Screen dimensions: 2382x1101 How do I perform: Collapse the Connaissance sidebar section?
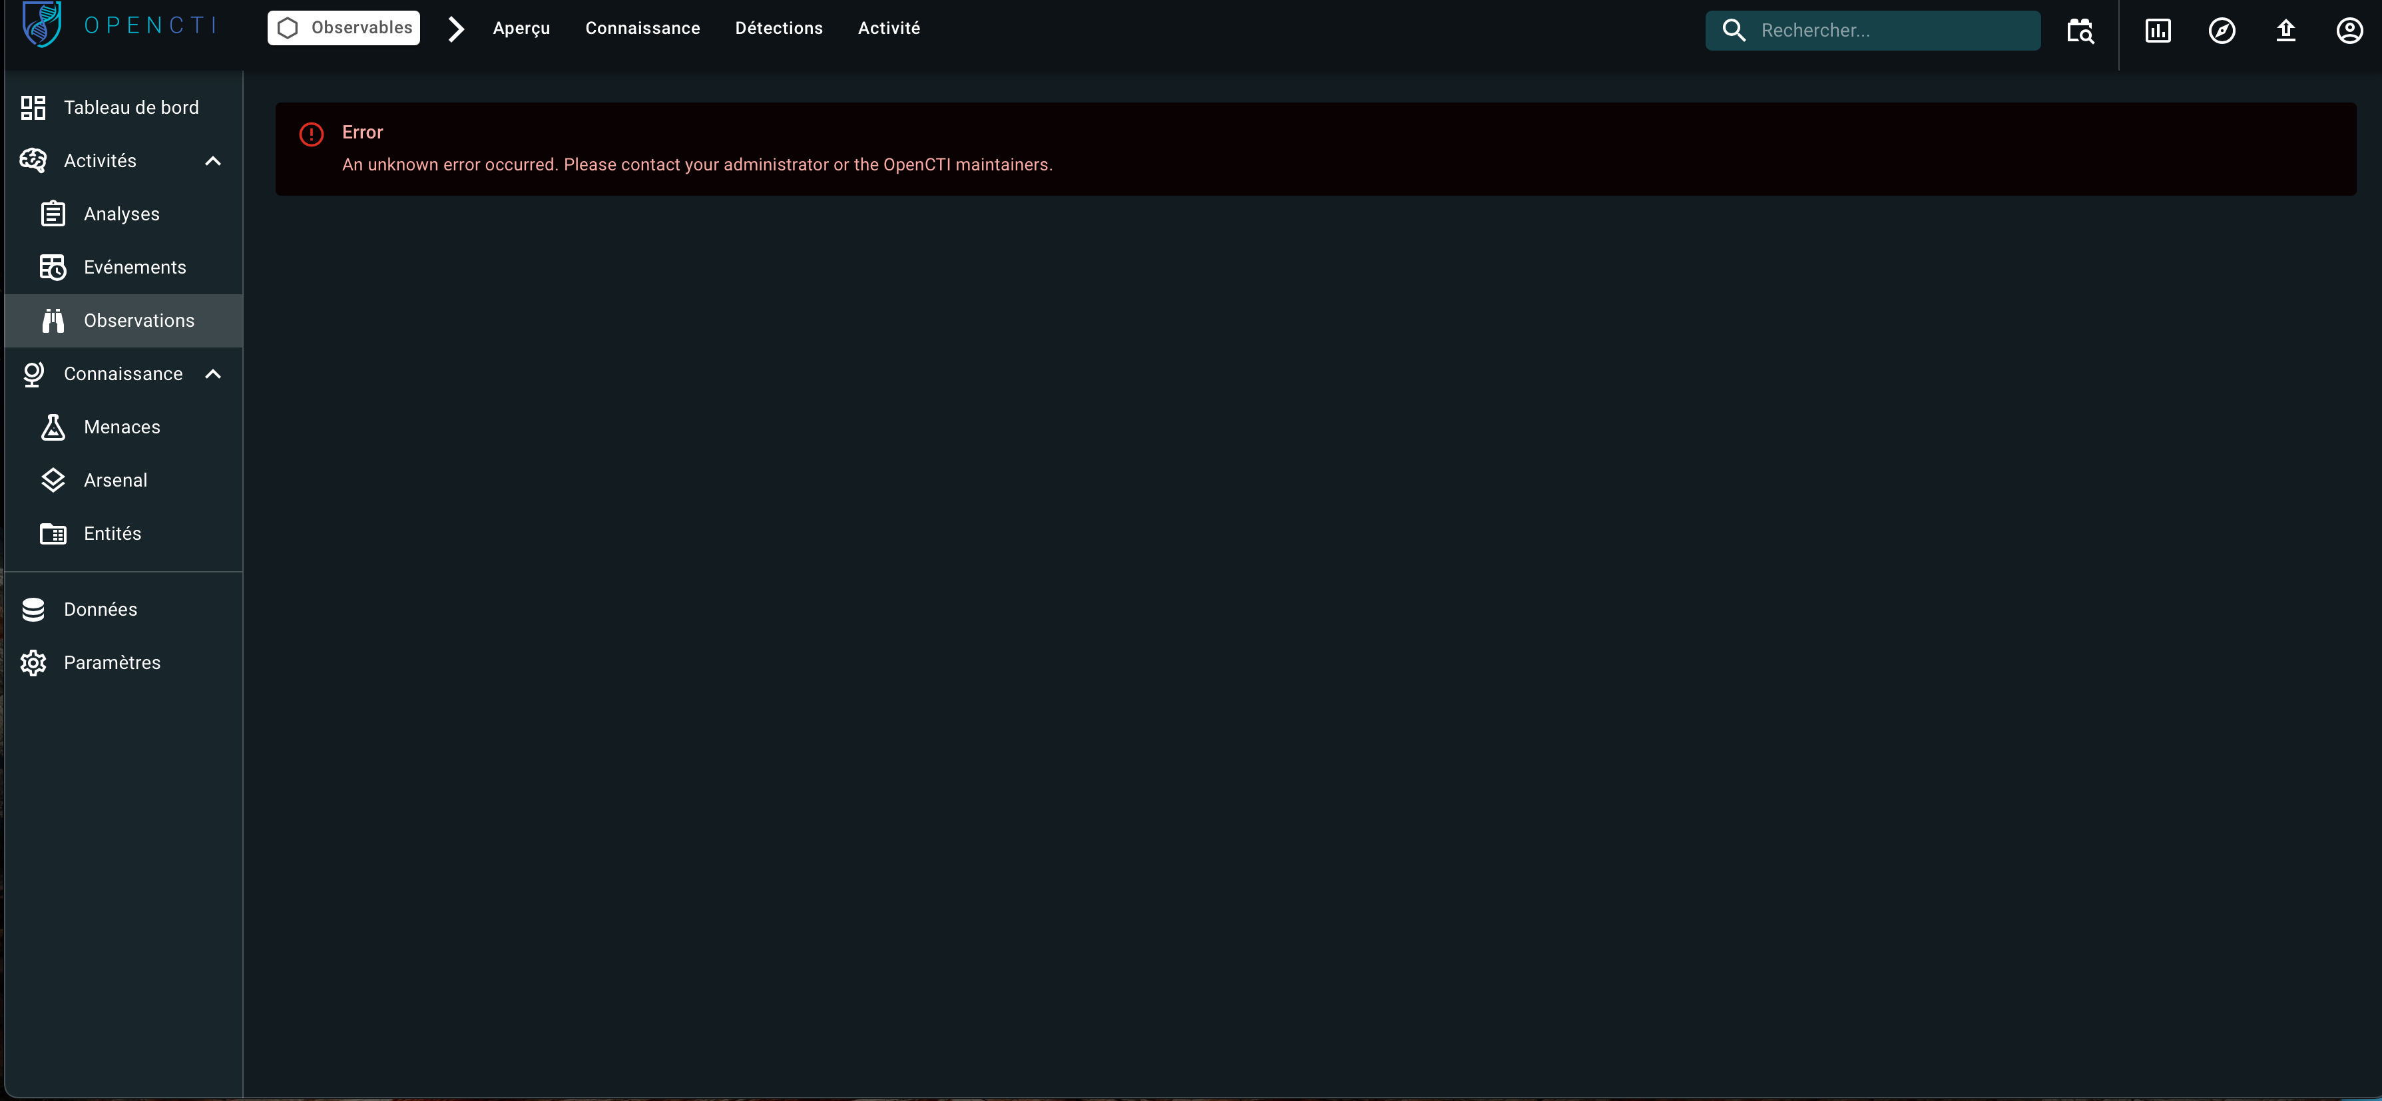click(x=212, y=374)
